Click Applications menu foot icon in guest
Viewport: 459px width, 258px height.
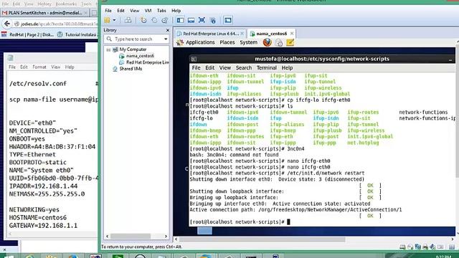pyautogui.click(x=180, y=42)
